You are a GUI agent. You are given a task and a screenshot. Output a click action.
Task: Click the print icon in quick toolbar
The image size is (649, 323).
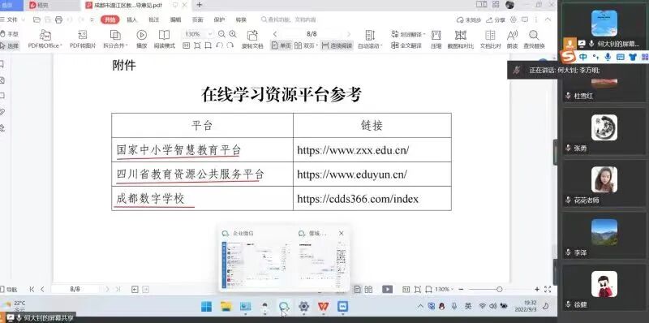click(x=58, y=19)
